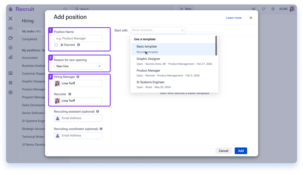Enable the Discreet checkbox

(x=56, y=45)
